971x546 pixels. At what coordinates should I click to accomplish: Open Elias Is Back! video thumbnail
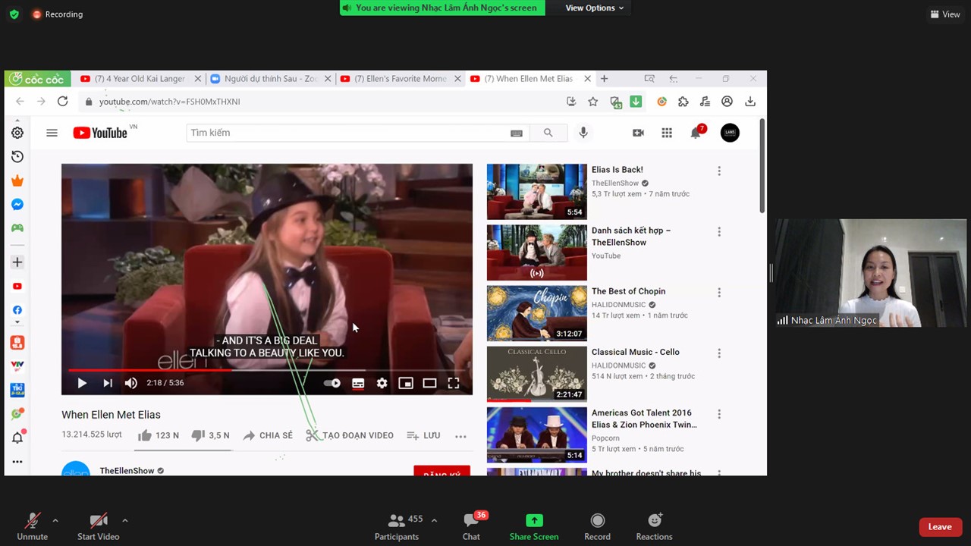coord(536,192)
